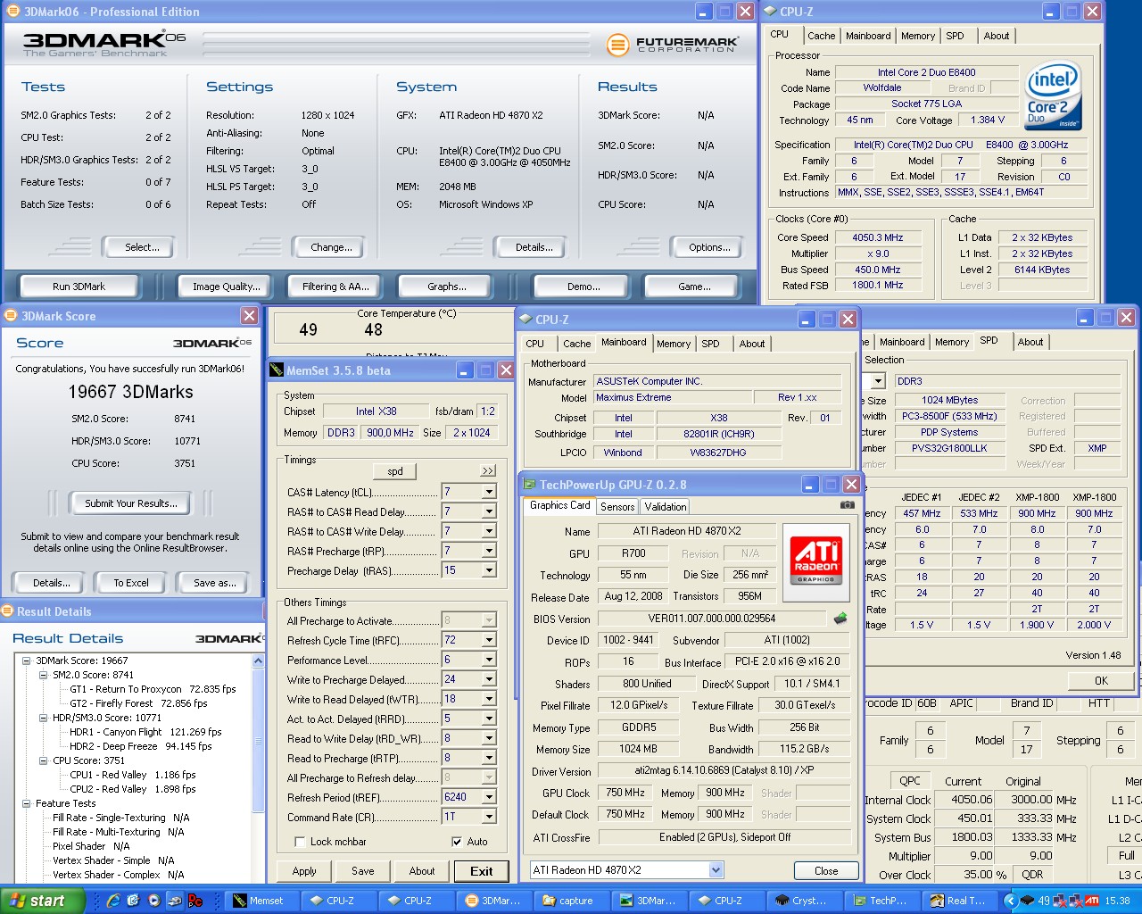Click the MemSet double-arrow expand button

click(488, 471)
